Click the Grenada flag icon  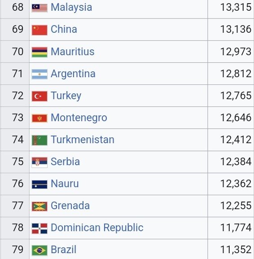[39, 206]
